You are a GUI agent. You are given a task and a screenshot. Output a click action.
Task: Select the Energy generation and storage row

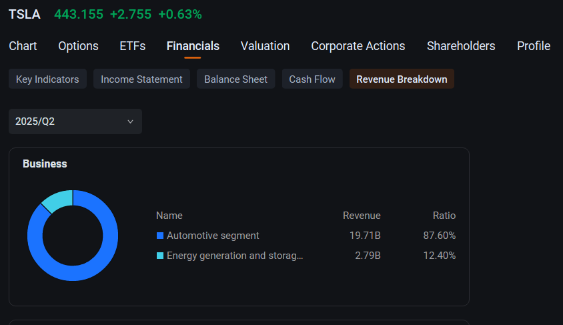(306, 256)
